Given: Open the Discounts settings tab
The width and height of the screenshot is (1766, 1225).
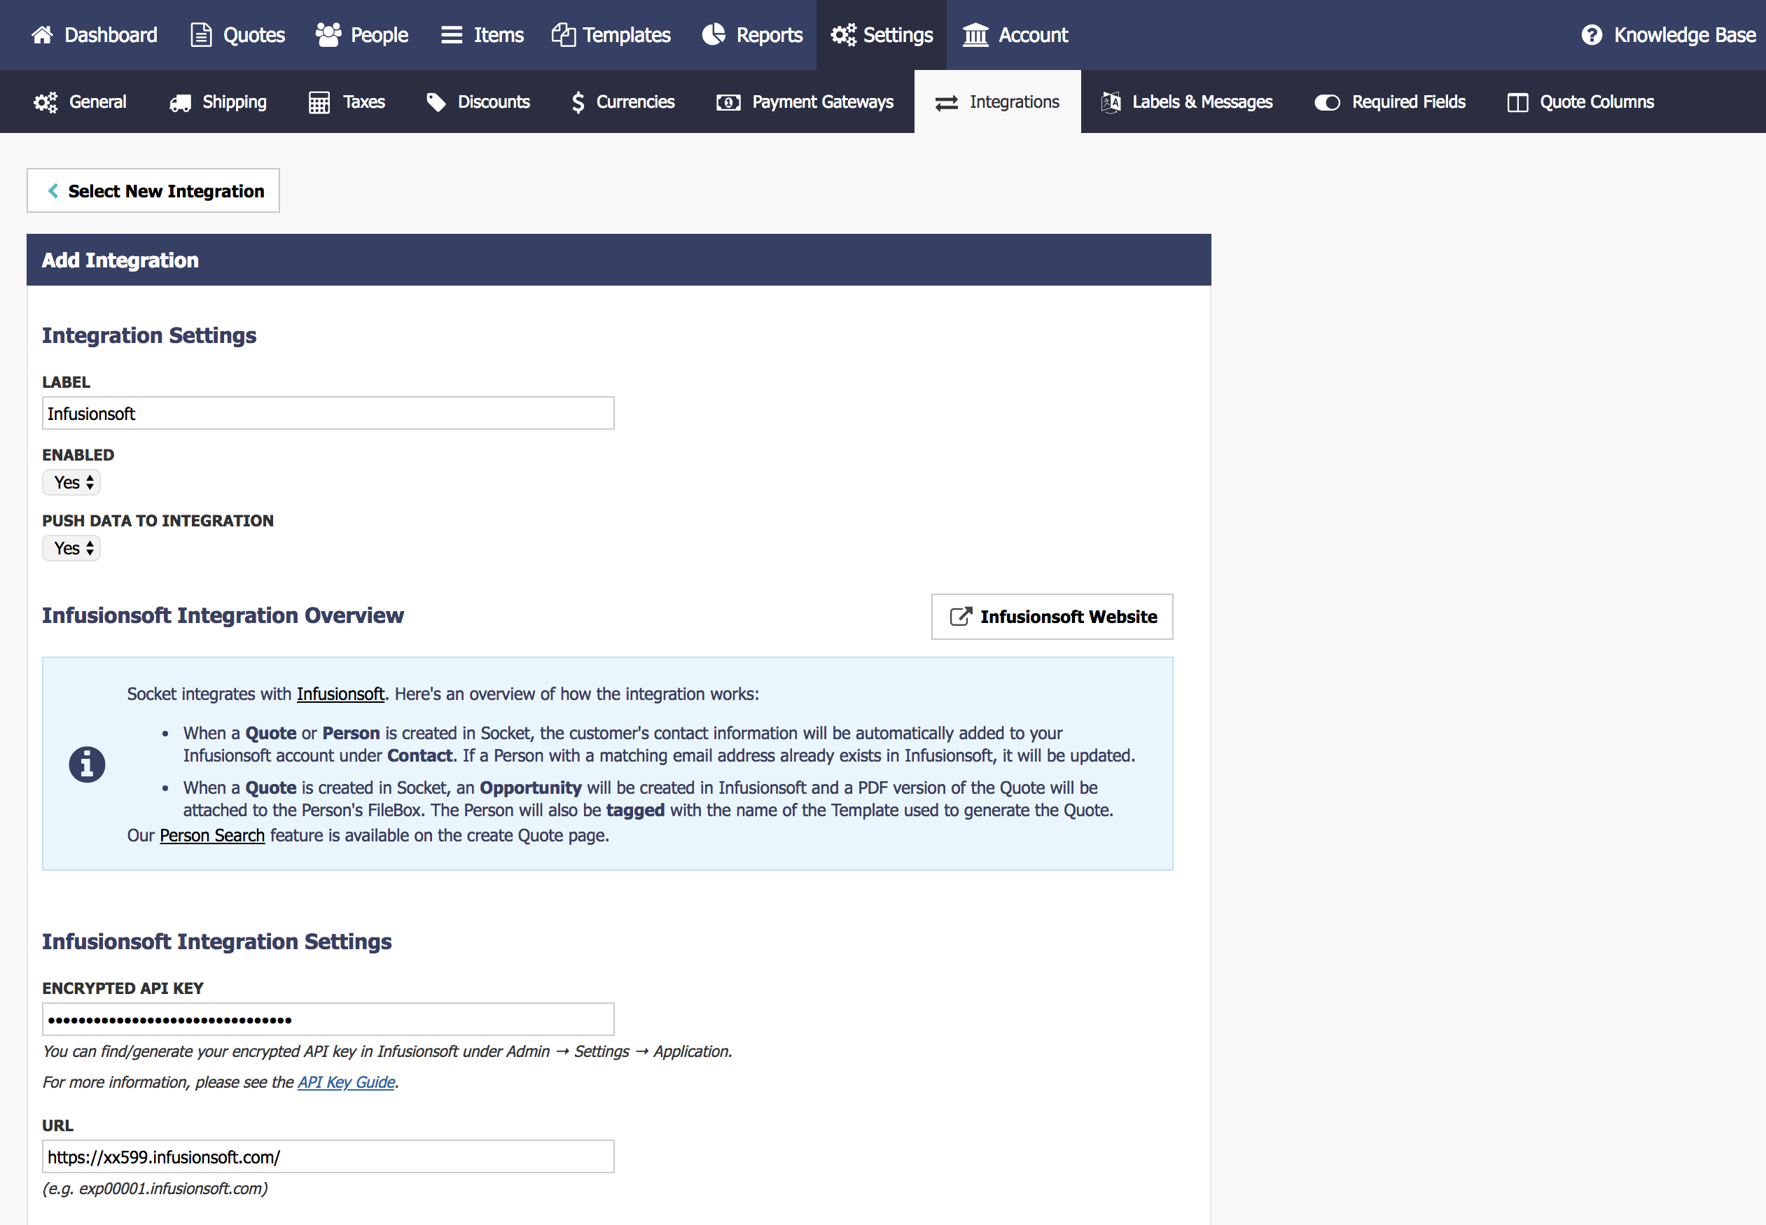Looking at the screenshot, I should (478, 102).
